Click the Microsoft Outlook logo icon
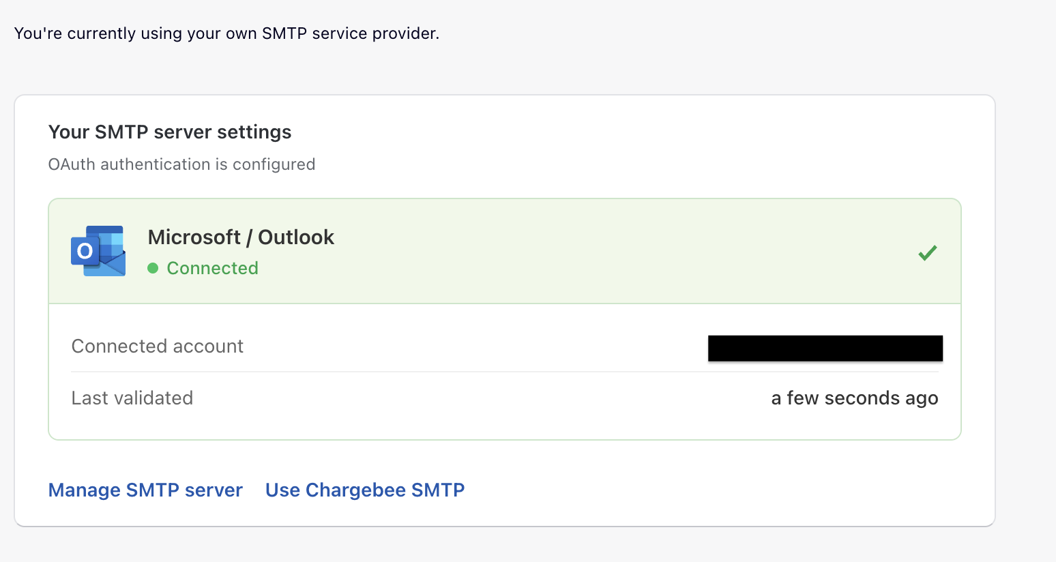The width and height of the screenshot is (1056, 562). tap(98, 250)
